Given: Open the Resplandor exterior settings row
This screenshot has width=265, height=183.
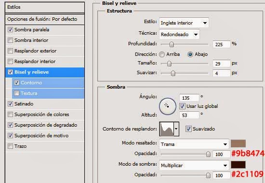Looking at the screenshot, I should pyautogui.click(x=45, y=51).
